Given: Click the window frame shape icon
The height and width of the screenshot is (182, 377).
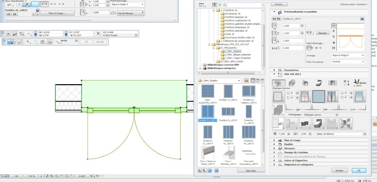Looking at the screenshot, I should 278,96.
